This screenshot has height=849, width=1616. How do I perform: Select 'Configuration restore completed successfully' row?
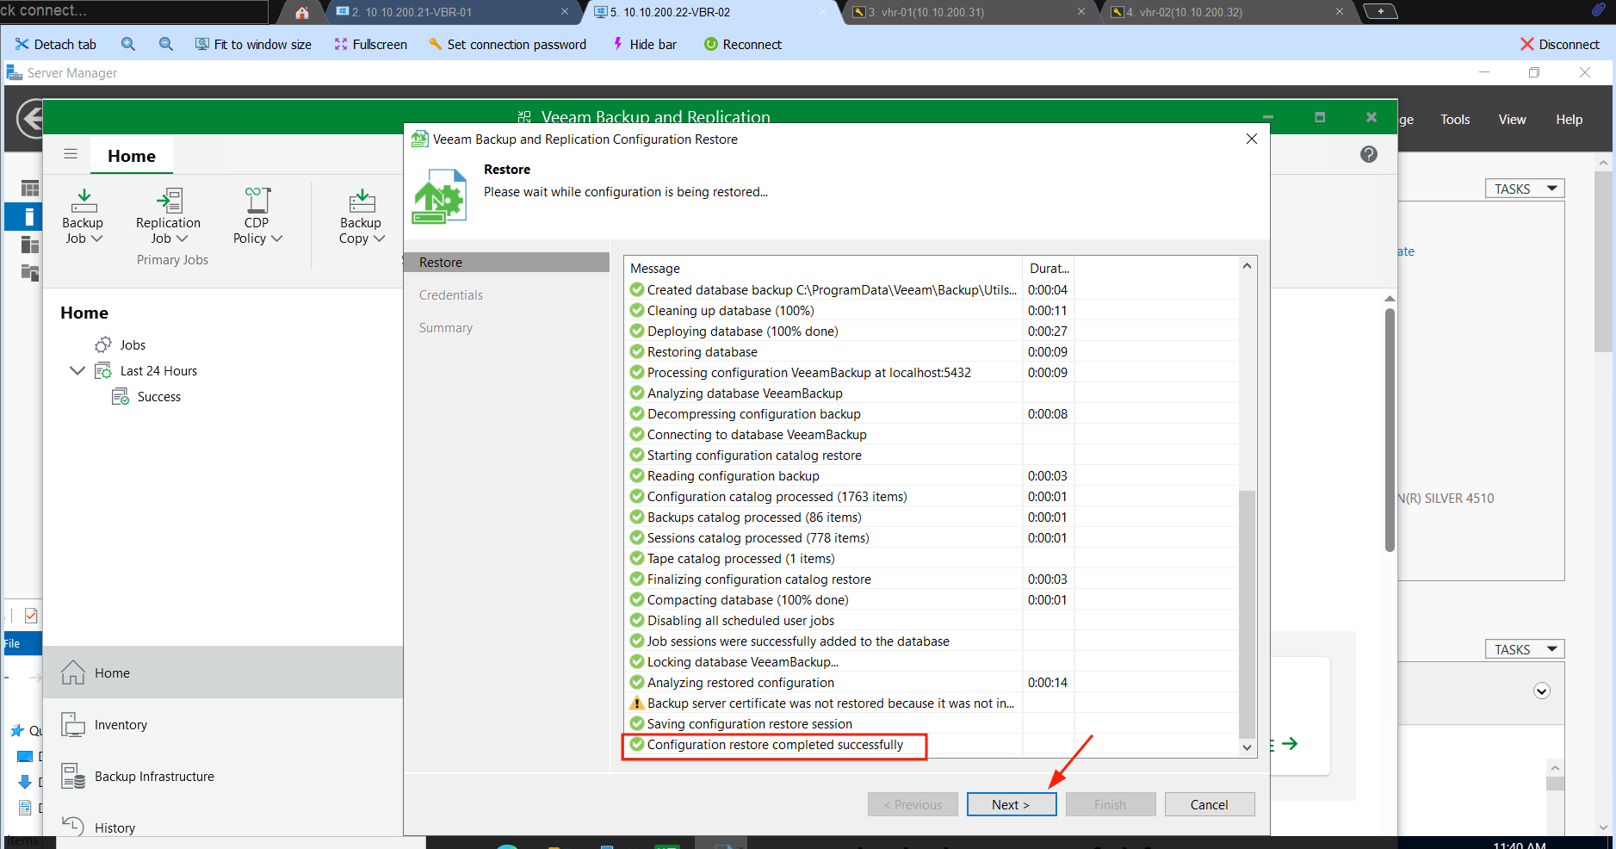click(932, 745)
